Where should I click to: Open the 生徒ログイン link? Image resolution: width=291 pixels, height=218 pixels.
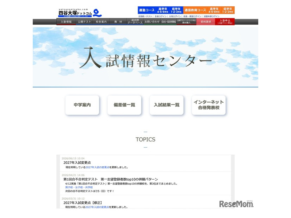(x=161, y=16)
